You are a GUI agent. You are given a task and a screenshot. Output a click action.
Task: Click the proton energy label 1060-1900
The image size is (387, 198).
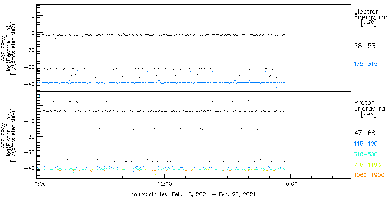point(369,175)
